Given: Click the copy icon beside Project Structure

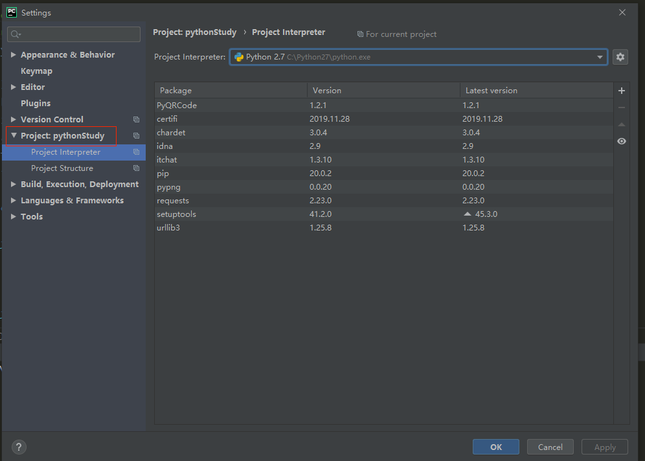Looking at the screenshot, I should [x=136, y=168].
